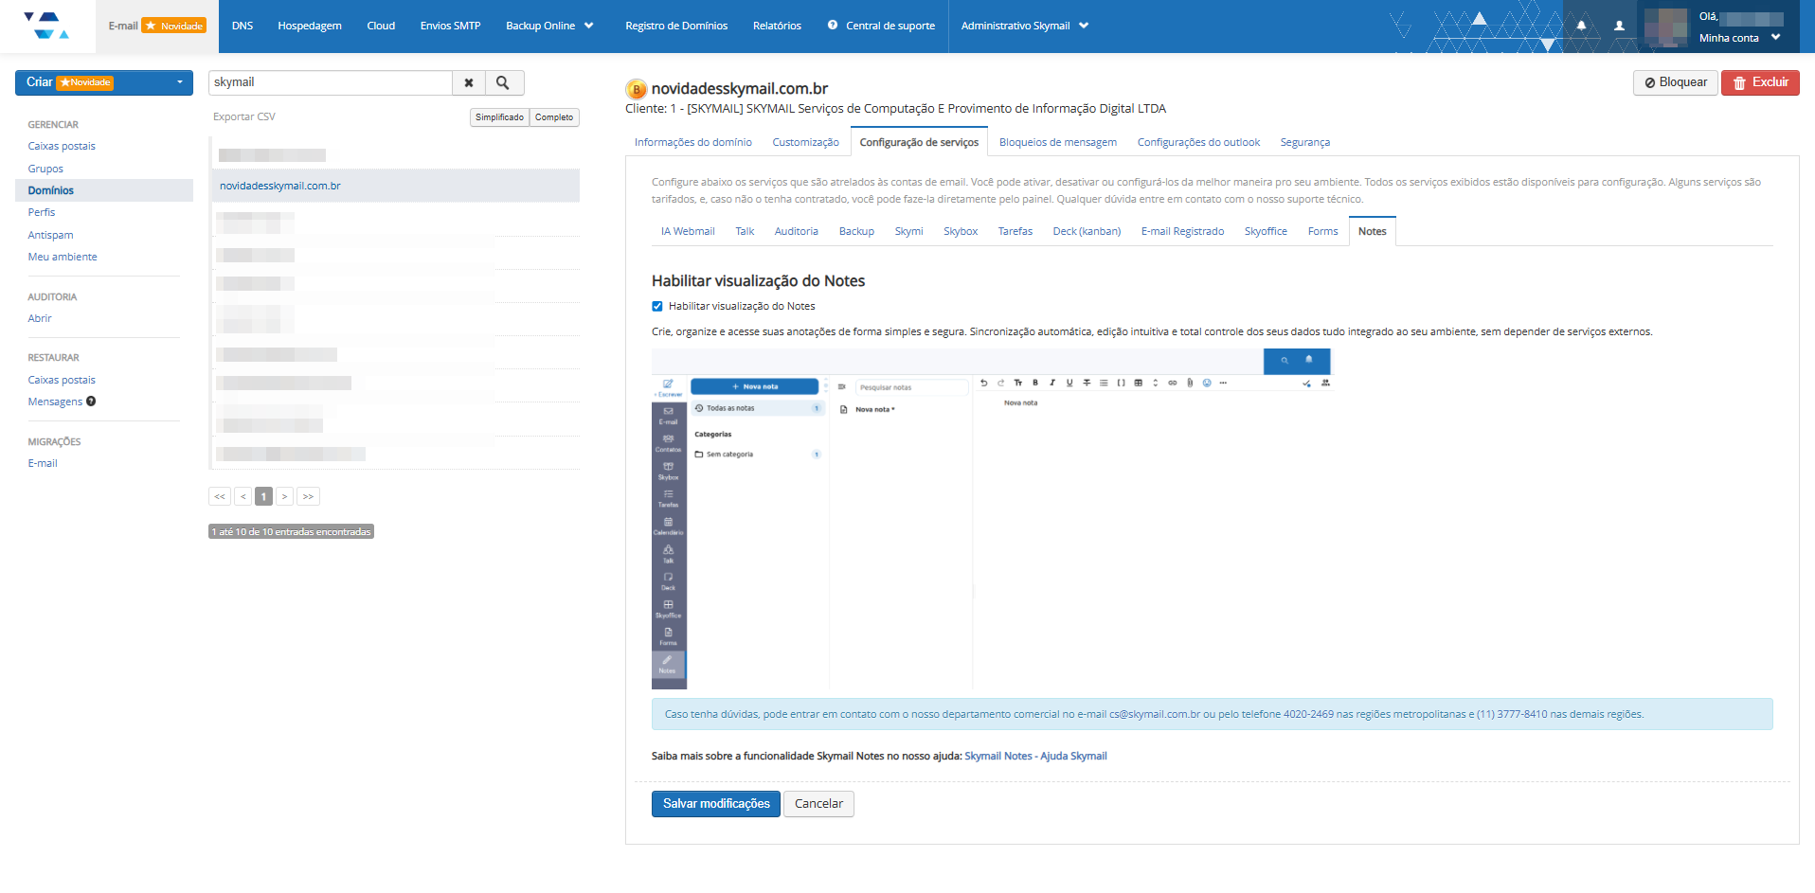The image size is (1815, 893).
Task: Click the domain search input field
Action: (330, 83)
